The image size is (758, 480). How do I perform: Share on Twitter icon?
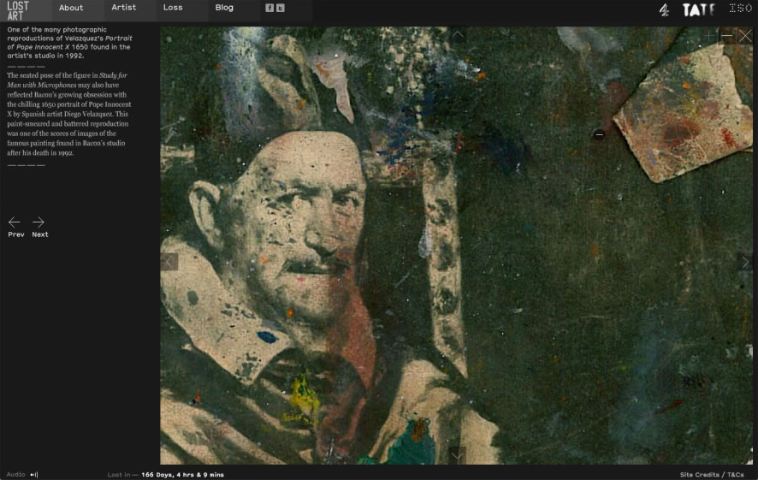[x=281, y=8]
